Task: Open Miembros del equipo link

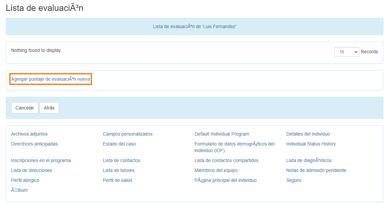Action: point(216,170)
